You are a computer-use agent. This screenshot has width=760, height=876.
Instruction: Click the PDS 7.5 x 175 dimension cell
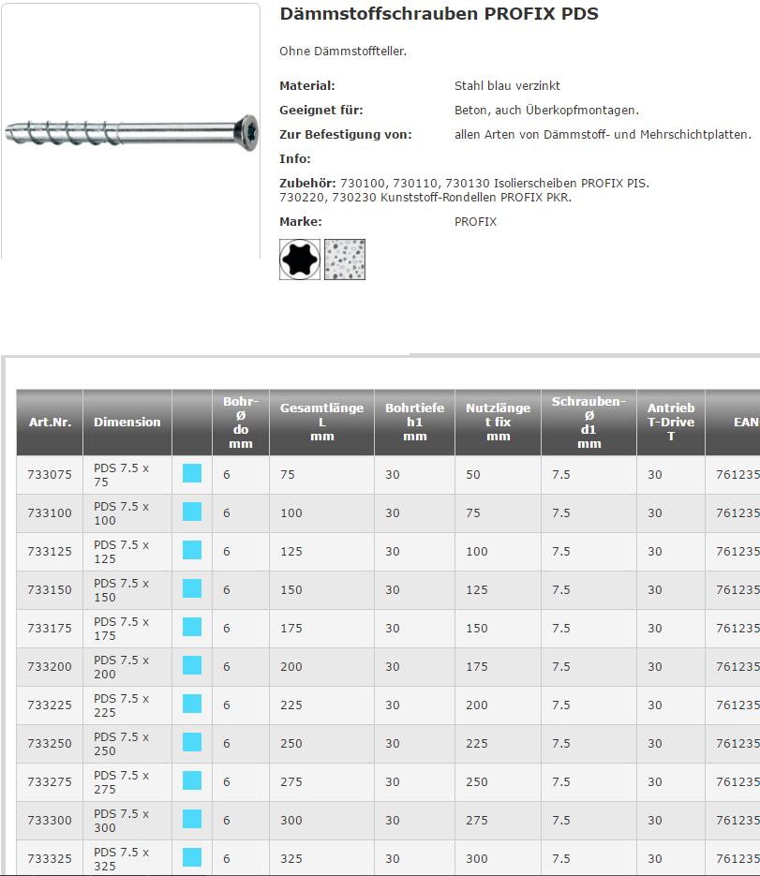point(122,628)
